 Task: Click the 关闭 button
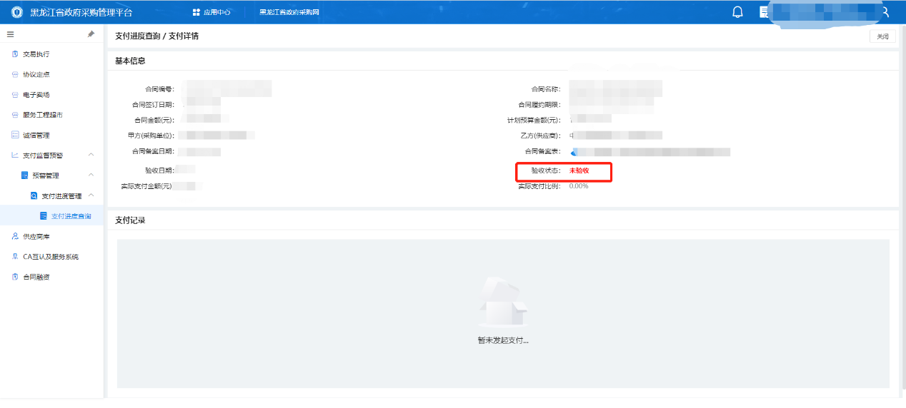coord(882,36)
